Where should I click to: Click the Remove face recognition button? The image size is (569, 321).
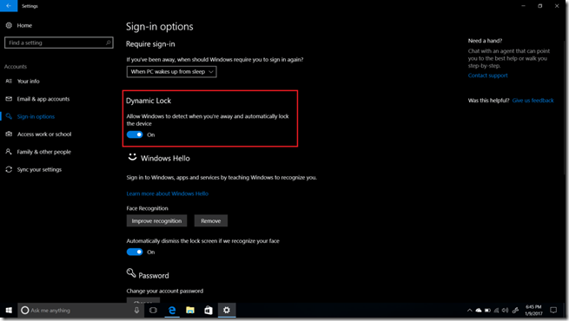coord(211,220)
